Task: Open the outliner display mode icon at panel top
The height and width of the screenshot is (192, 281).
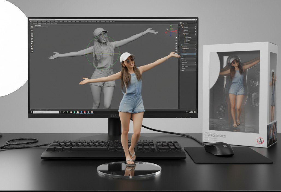Action: [x=181, y=23]
